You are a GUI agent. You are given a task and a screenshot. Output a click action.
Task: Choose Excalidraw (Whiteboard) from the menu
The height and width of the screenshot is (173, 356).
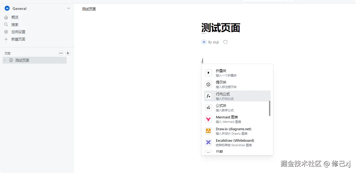click(x=237, y=143)
